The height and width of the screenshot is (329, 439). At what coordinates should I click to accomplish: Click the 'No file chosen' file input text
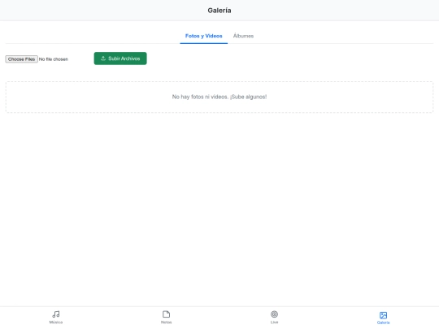pyautogui.click(x=54, y=59)
